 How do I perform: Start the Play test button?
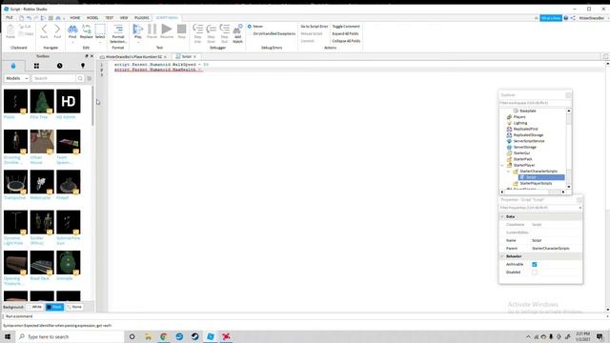click(x=137, y=29)
